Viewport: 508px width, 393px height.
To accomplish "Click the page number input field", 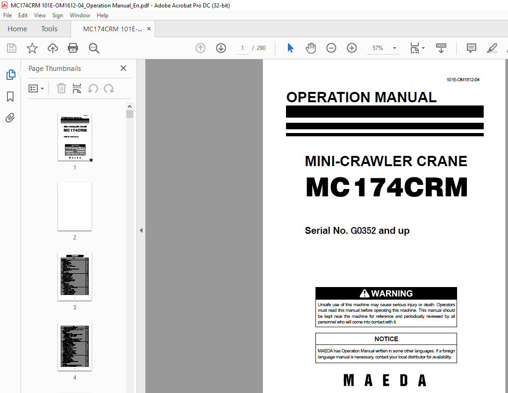I will pyautogui.click(x=243, y=48).
